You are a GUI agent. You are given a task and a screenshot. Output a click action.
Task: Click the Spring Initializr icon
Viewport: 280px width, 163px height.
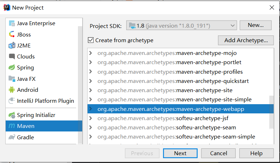coord(12,115)
